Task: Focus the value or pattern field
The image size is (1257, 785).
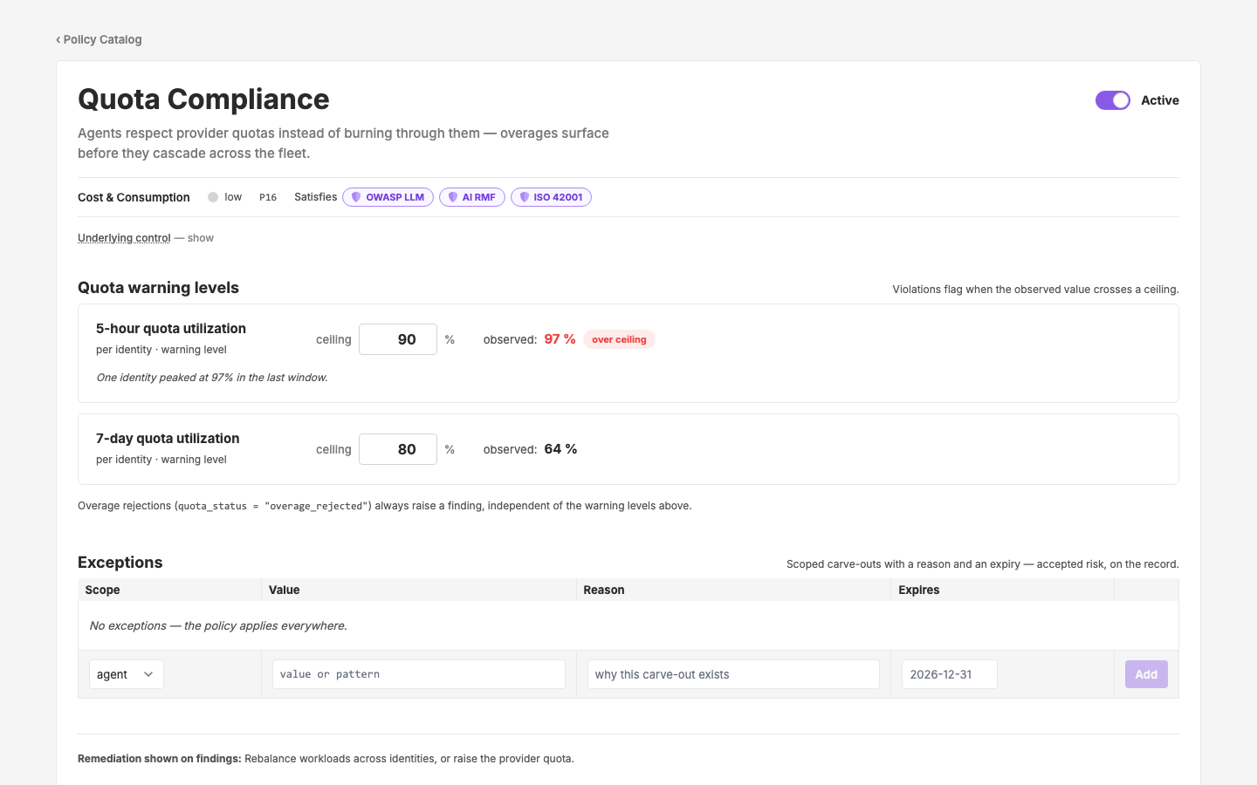Action: [419, 674]
